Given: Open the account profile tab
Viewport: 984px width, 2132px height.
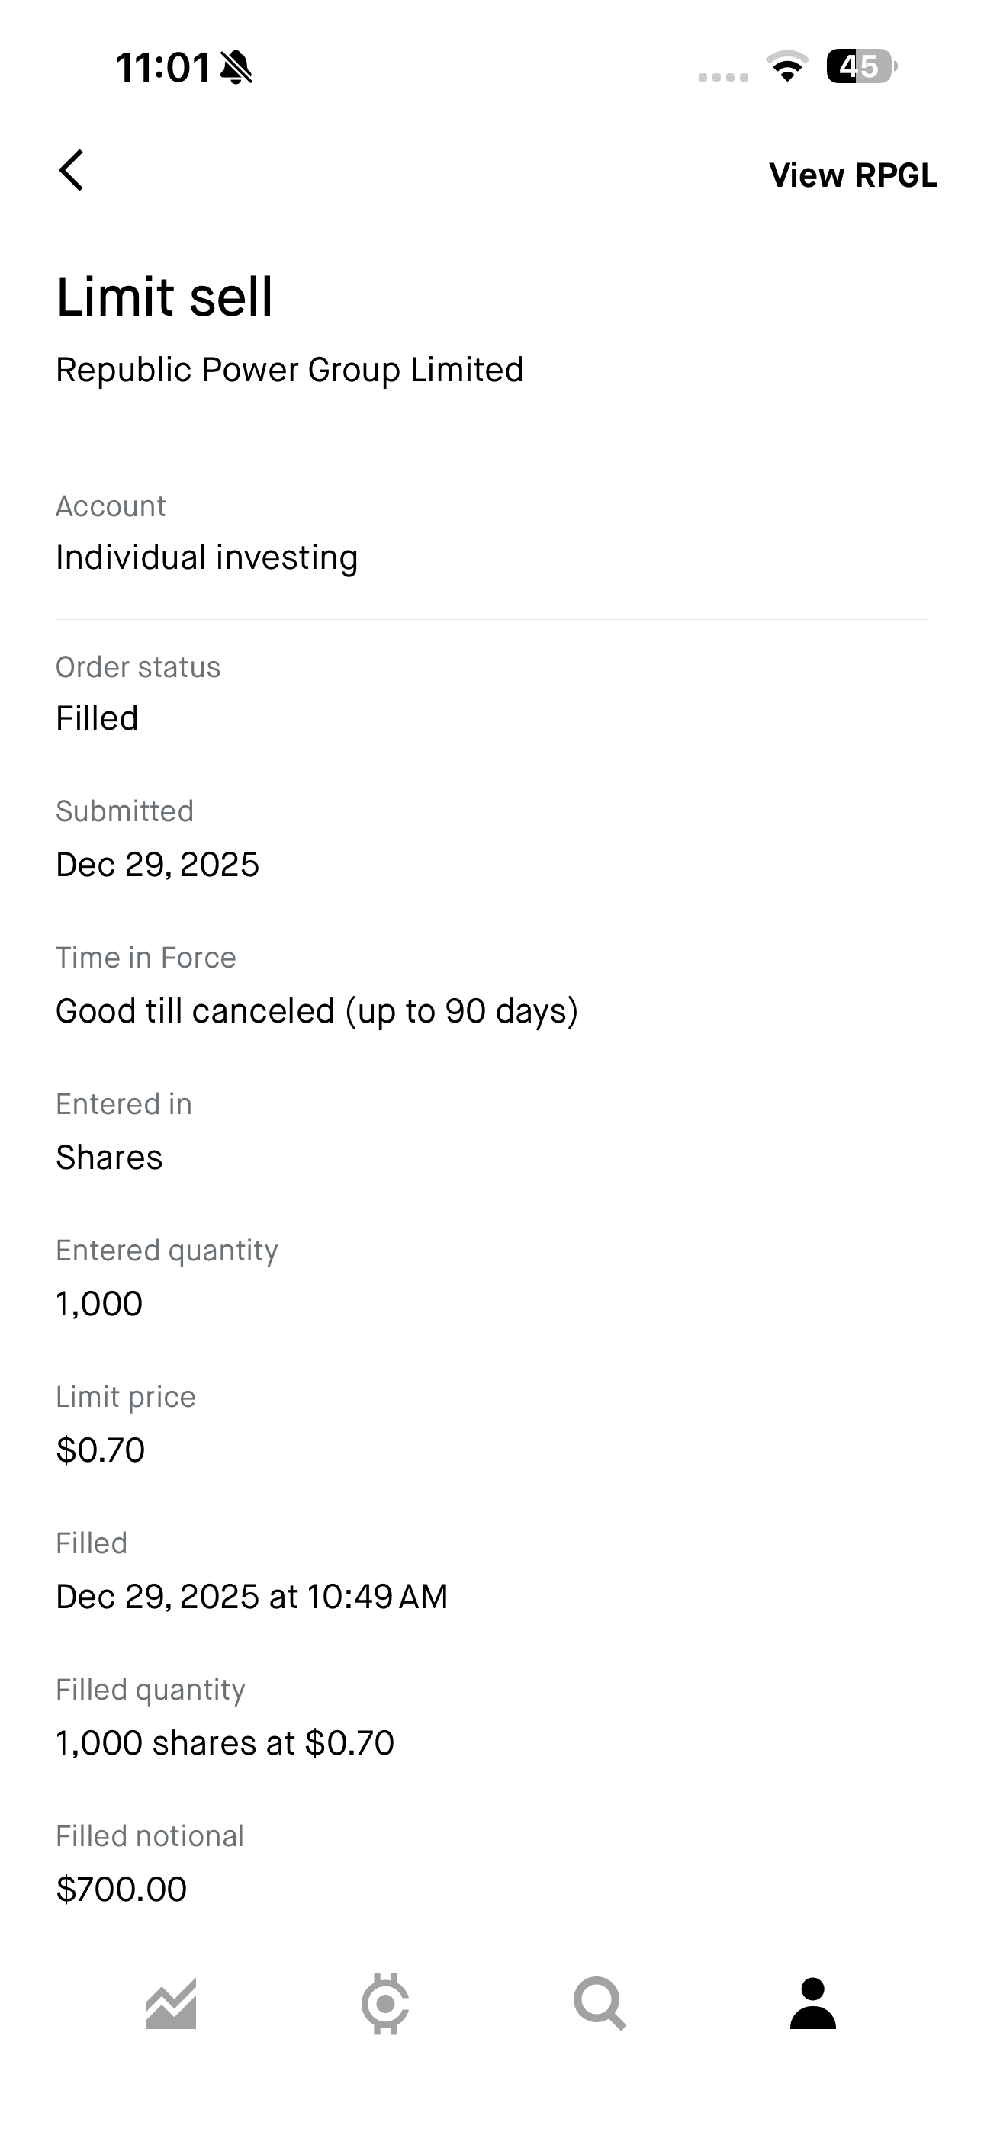Looking at the screenshot, I should (812, 2004).
